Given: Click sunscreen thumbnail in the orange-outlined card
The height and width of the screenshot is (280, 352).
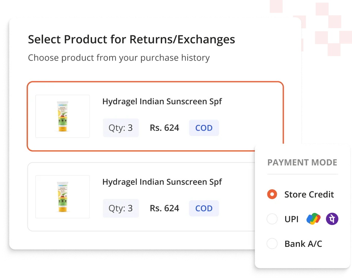Looking at the screenshot, I should 62,116.
